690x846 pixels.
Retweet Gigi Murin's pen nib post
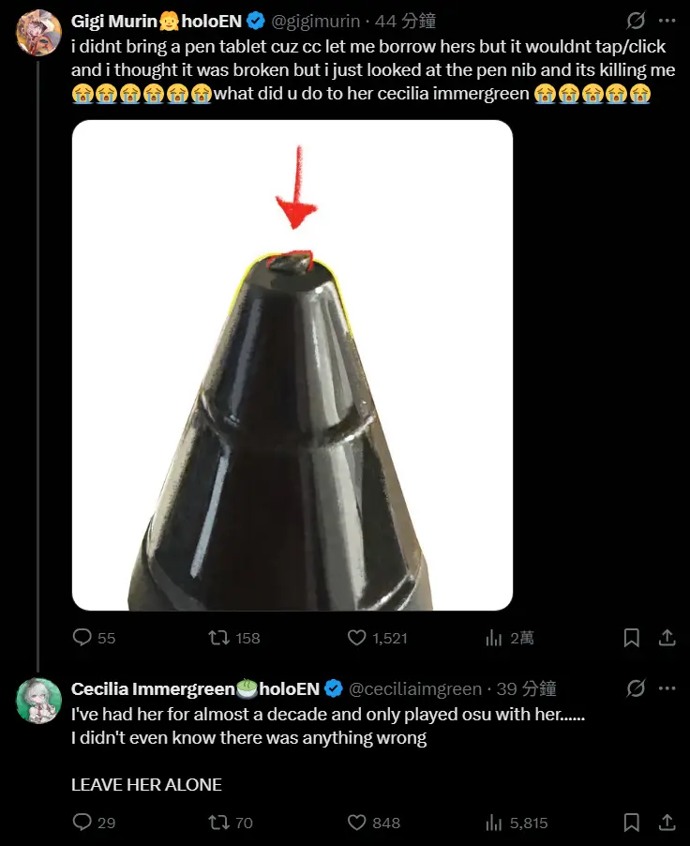click(x=219, y=638)
